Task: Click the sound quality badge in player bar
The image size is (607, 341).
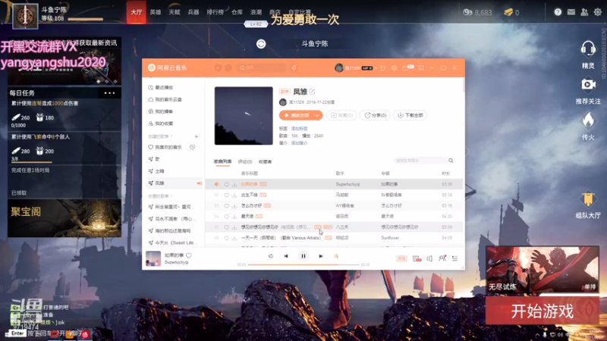Action: [402, 258]
